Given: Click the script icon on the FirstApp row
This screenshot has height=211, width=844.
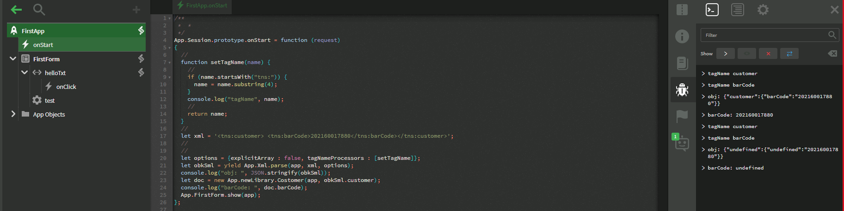Looking at the screenshot, I should 141,30.
